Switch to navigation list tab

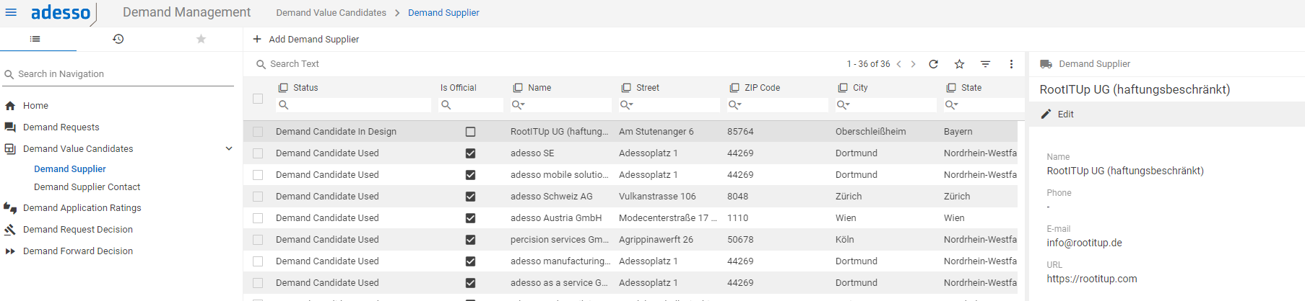click(x=35, y=39)
